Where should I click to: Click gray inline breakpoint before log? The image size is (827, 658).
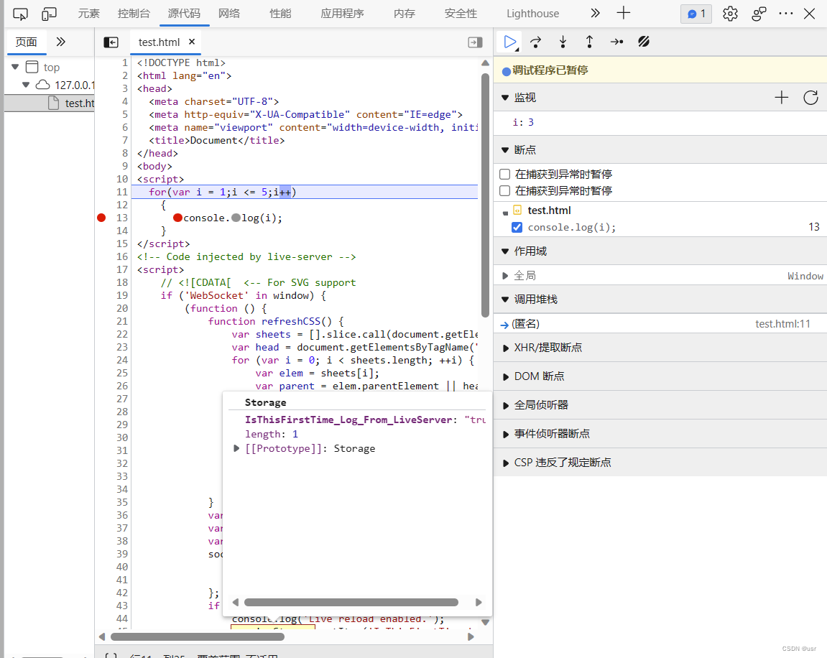[236, 218]
